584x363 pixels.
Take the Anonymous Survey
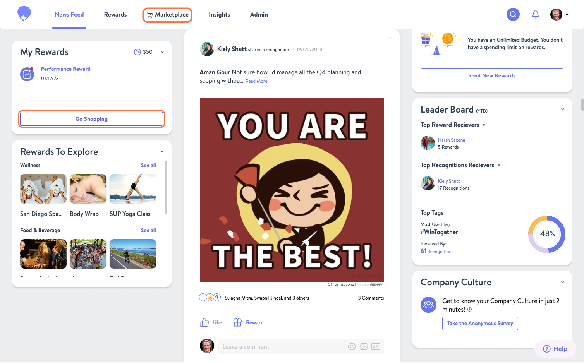point(480,324)
